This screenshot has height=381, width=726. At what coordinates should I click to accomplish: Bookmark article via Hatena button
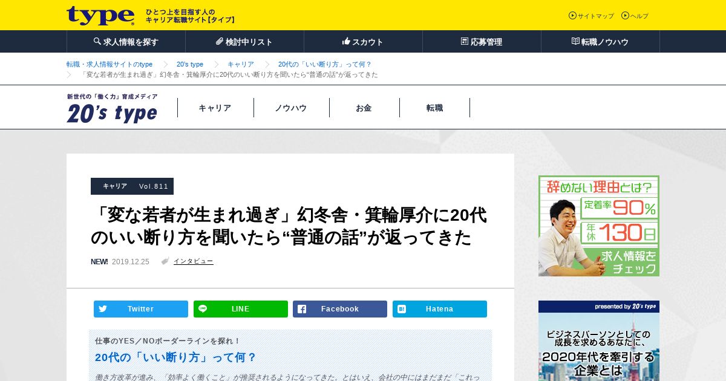(440, 309)
